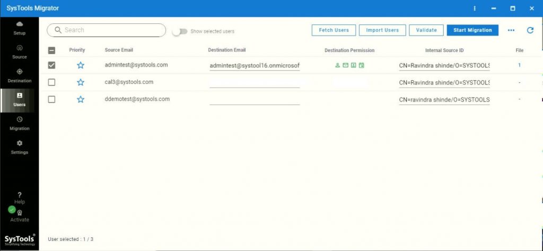Toggle the select-all header checkbox
Screen dimensions: 543x251
(51, 50)
